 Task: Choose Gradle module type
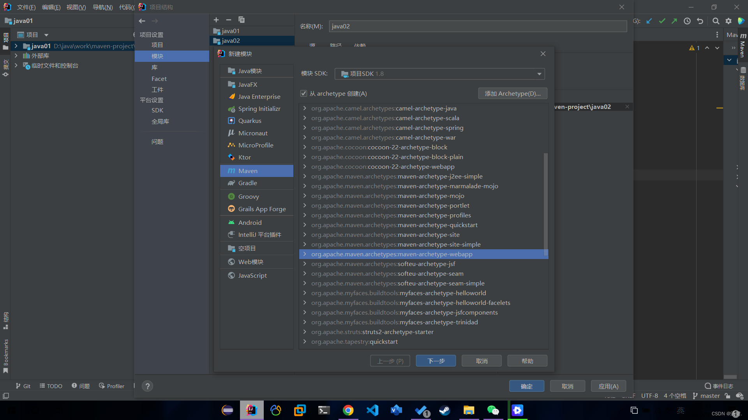[x=257, y=183]
